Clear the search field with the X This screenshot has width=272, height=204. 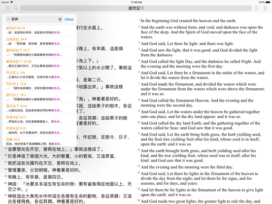point(60,19)
